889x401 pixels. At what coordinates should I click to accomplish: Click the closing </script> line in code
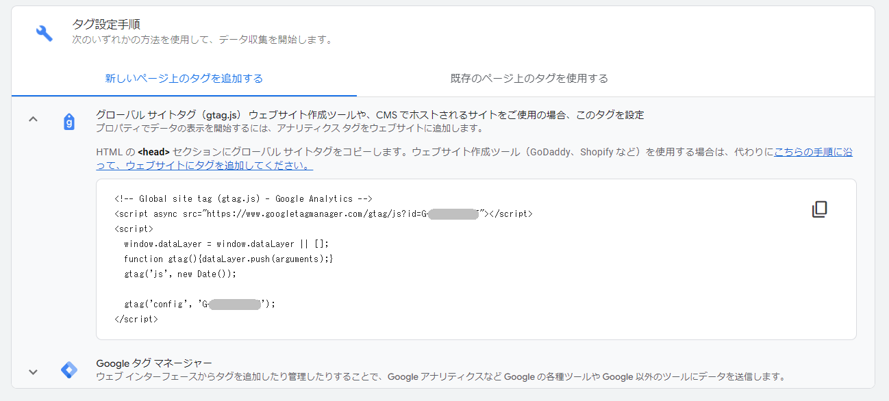tap(136, 319)
